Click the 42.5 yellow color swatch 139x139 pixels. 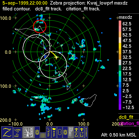coord(120,46)
